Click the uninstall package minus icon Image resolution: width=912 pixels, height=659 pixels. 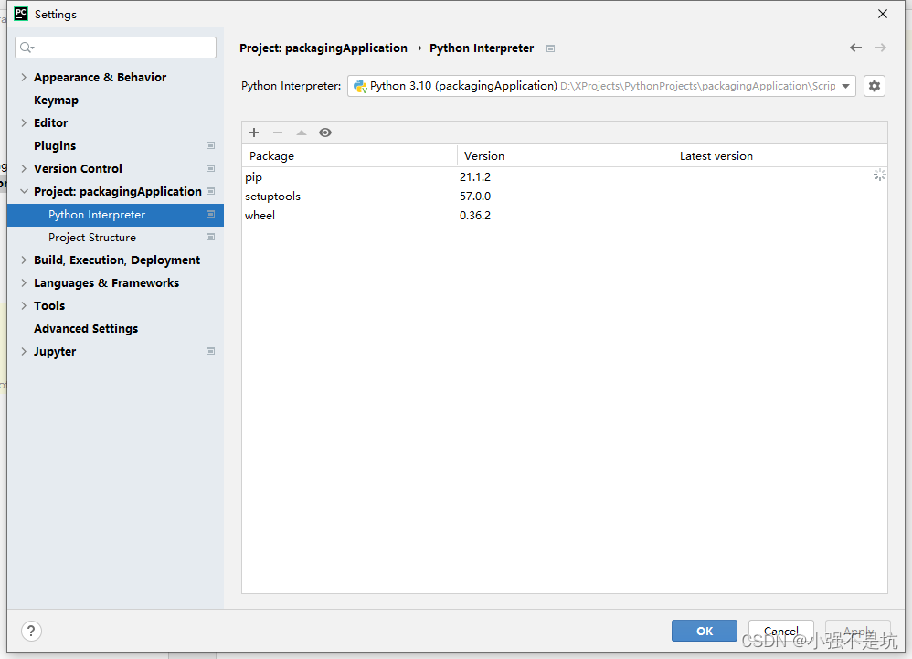click(x=278, y=133)
